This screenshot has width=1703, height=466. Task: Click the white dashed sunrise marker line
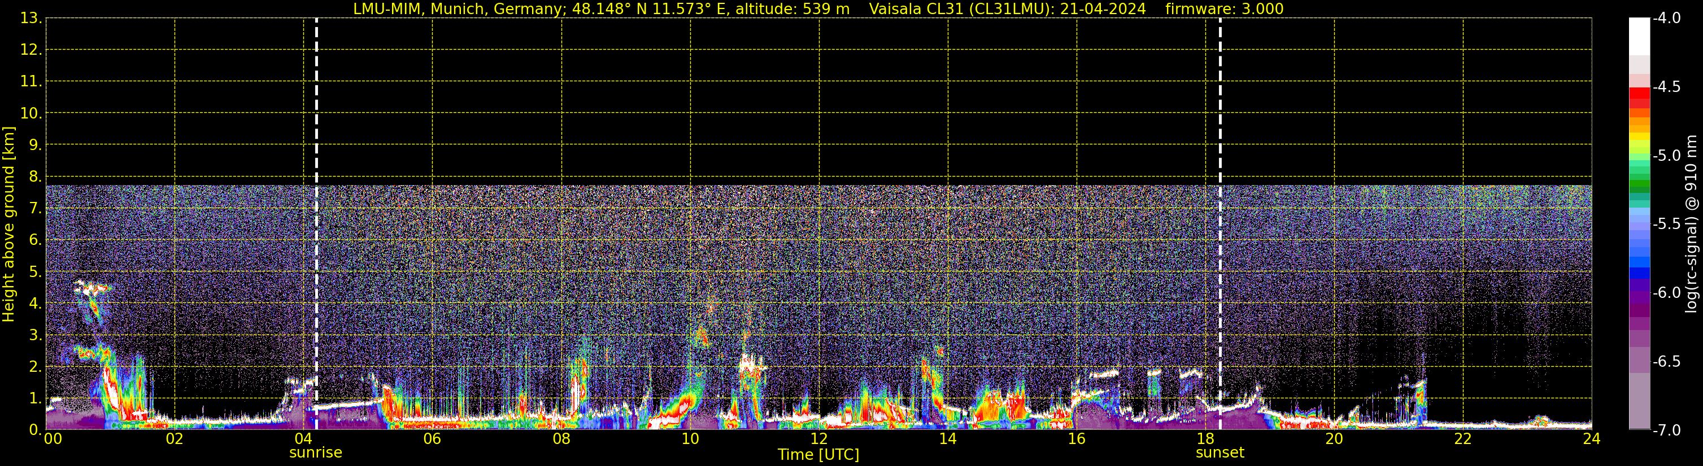coord(317,198)
